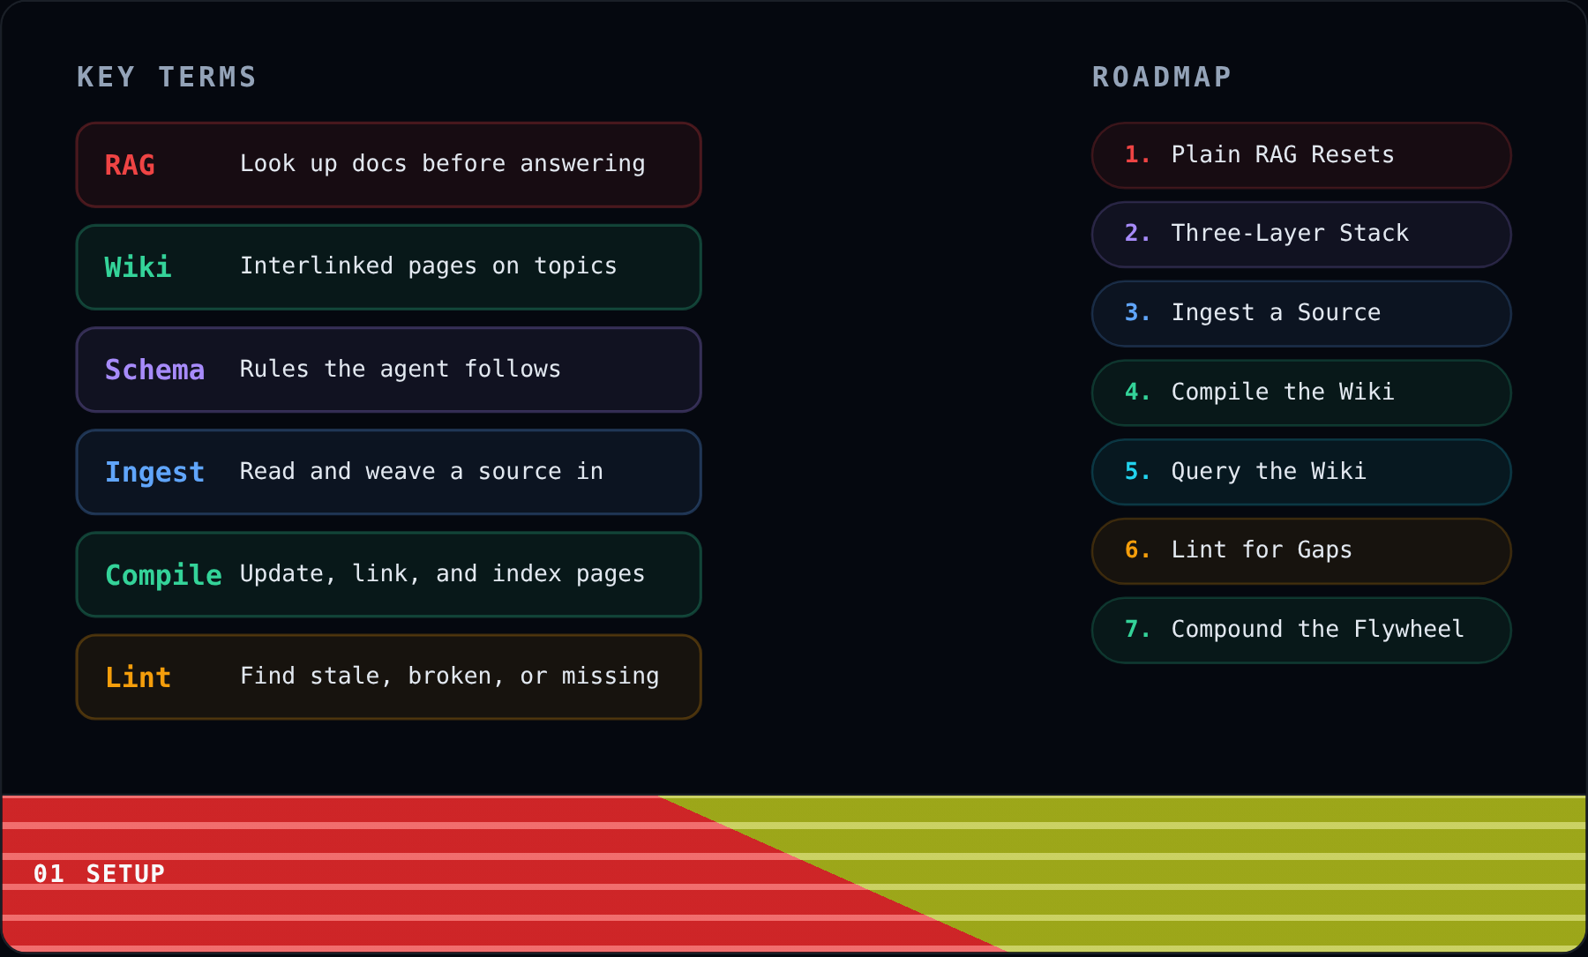The height and width of the screenshot is (957, 1588).
Task: Select Query the Wiki roadmap step
Action: point(1301,472)
